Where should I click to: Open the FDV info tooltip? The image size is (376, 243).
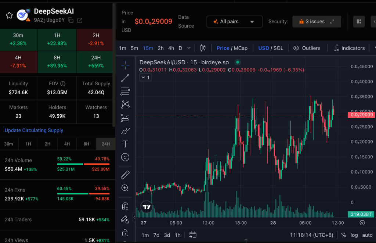click(x=63, y=83)
